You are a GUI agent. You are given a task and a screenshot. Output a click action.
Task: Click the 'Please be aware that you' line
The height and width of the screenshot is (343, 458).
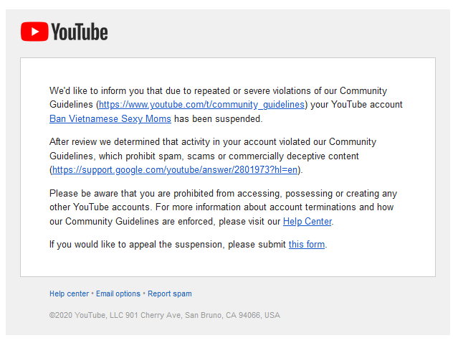pyautogui.click(x=223, y=194)
